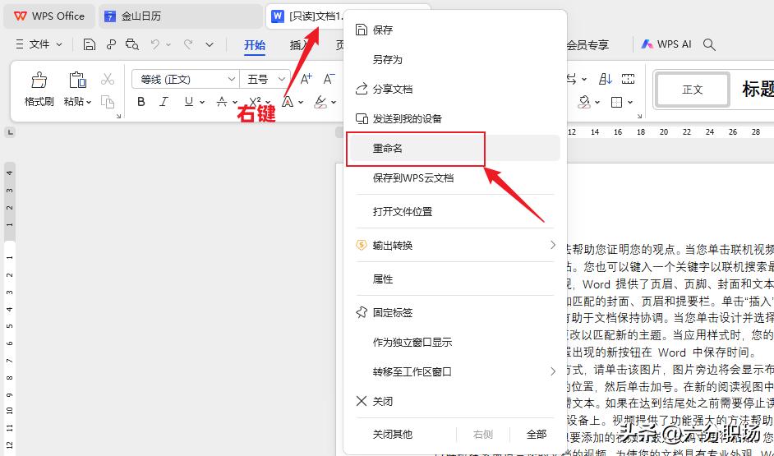Open the 会员专享 ribbon tab

tap(587, 45)
